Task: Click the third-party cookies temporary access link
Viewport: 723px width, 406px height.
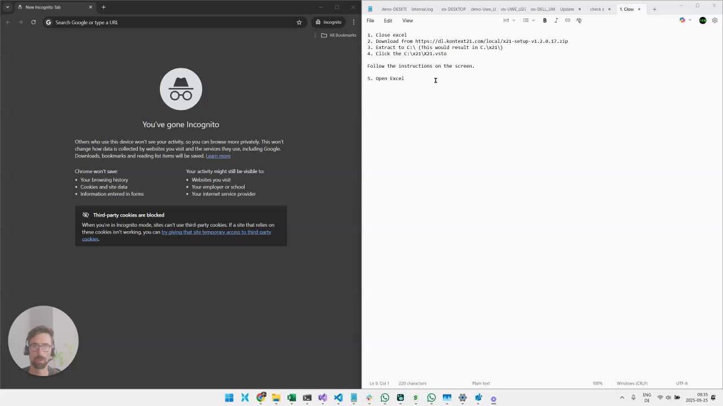Action: point(176,235)
